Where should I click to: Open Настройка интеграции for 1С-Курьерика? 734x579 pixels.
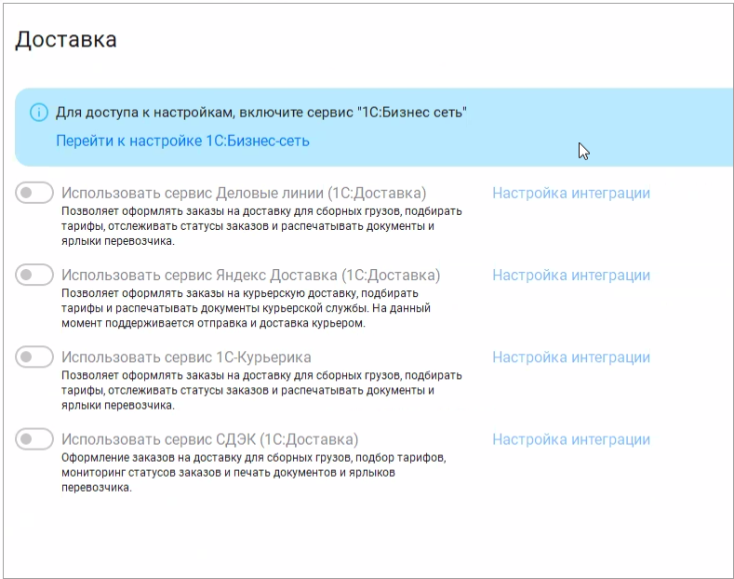pos(571,357)
